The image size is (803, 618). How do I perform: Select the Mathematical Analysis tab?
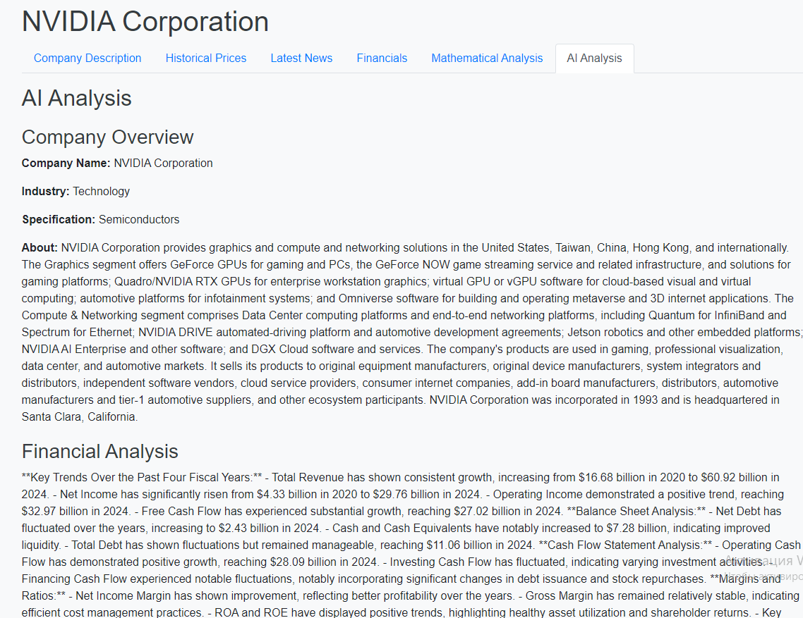[x=486, y=58]
